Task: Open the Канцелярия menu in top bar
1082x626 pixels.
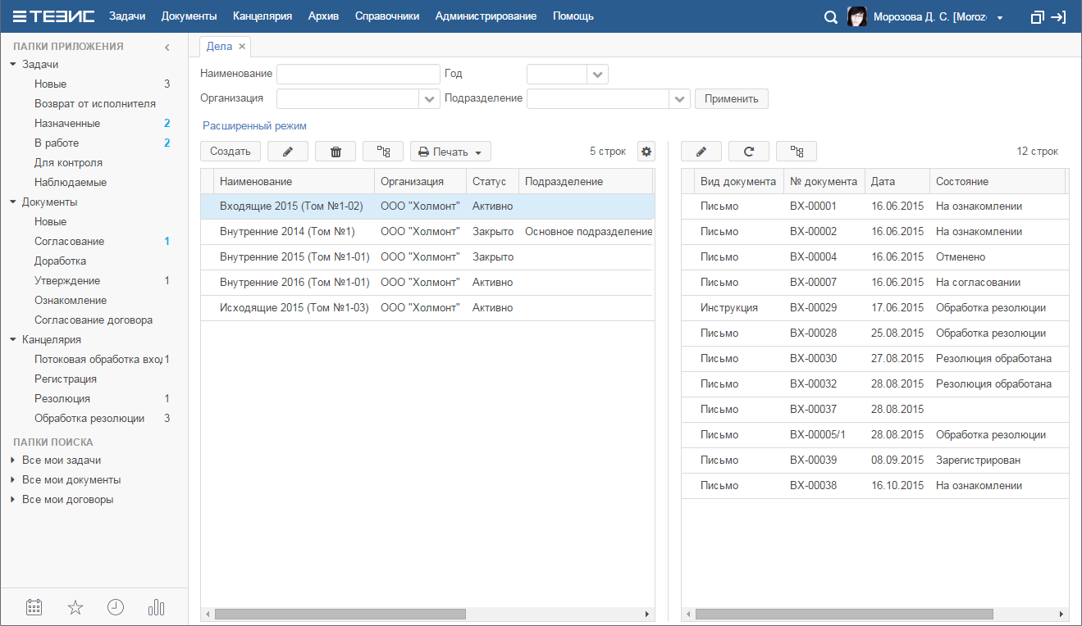Action: (262, 16)
